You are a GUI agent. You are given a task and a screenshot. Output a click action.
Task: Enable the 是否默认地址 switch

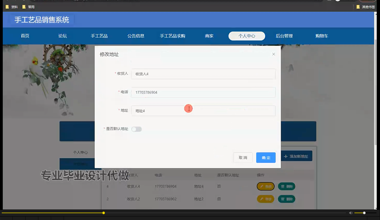[137, 129]
